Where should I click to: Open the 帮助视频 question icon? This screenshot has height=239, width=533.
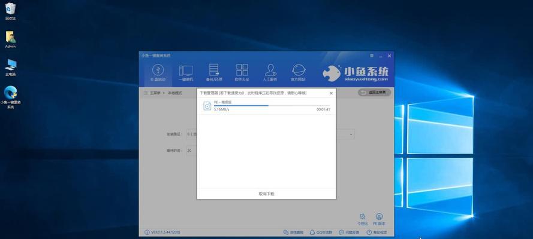coord(369,232)
